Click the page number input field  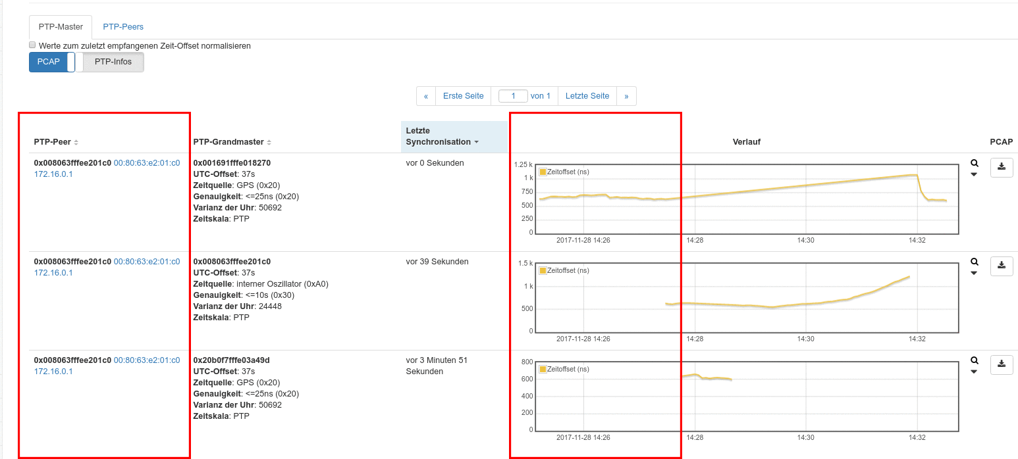pyautogui.click(x=513, y=96)
